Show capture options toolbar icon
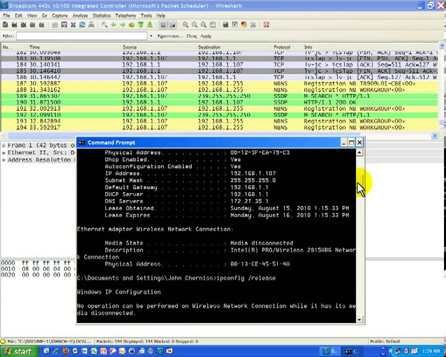The width and height of the screenshot is (446, 357). click(x=14, y=25)
